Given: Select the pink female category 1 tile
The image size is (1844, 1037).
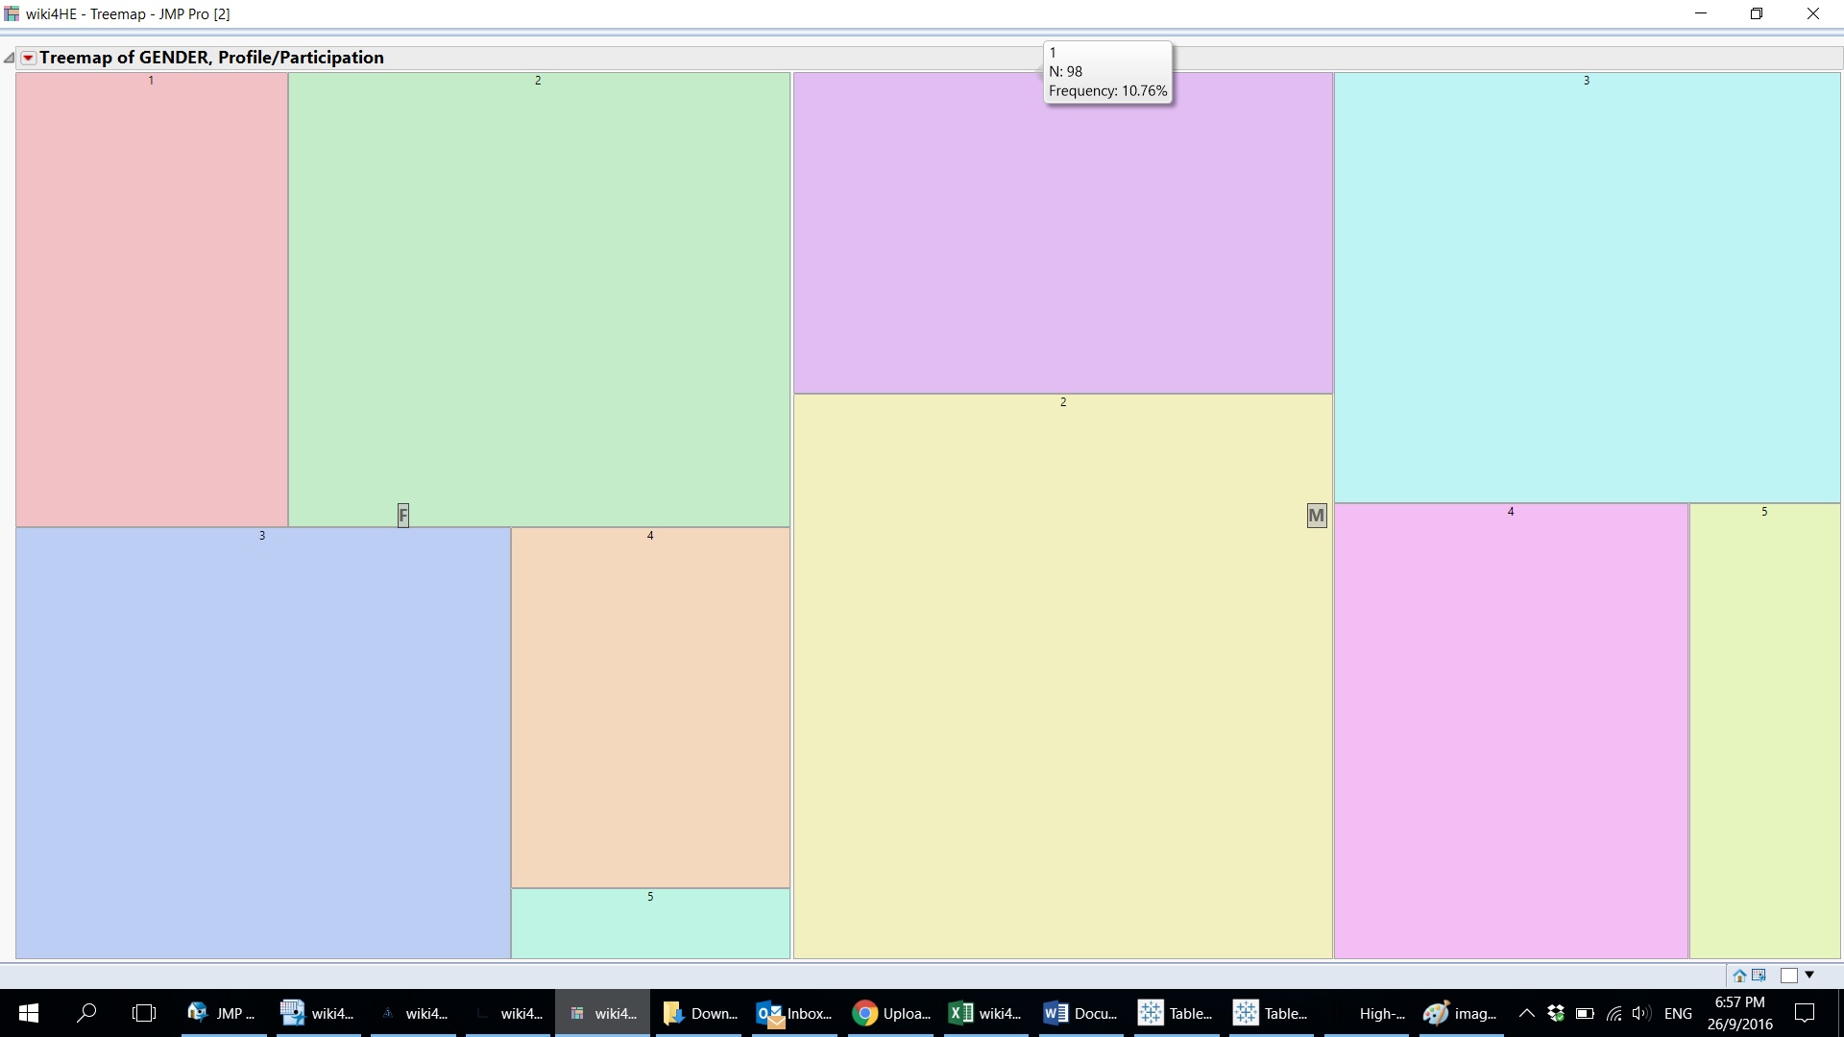Looking at the screenshot, I should [x=152, y=300].
